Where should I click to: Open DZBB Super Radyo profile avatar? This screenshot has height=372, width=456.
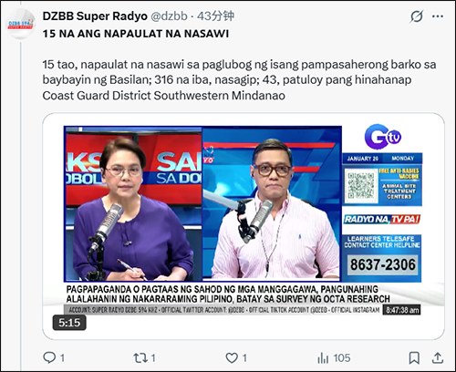click(20, 24)
